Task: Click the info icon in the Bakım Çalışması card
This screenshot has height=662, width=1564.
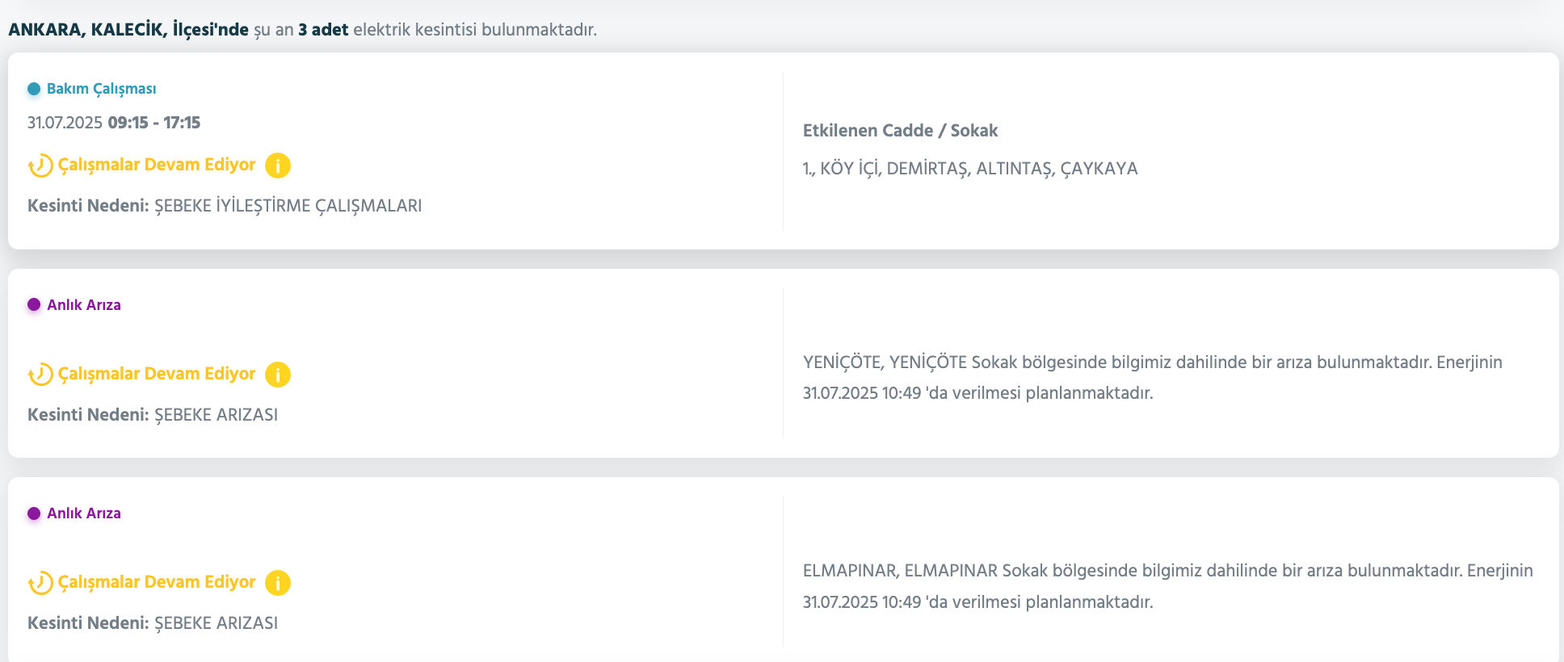Action: coord(277,165)
